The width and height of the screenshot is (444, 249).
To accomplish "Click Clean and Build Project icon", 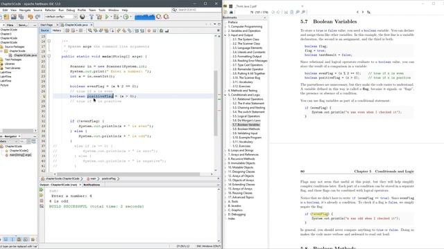I will (99, 17).
